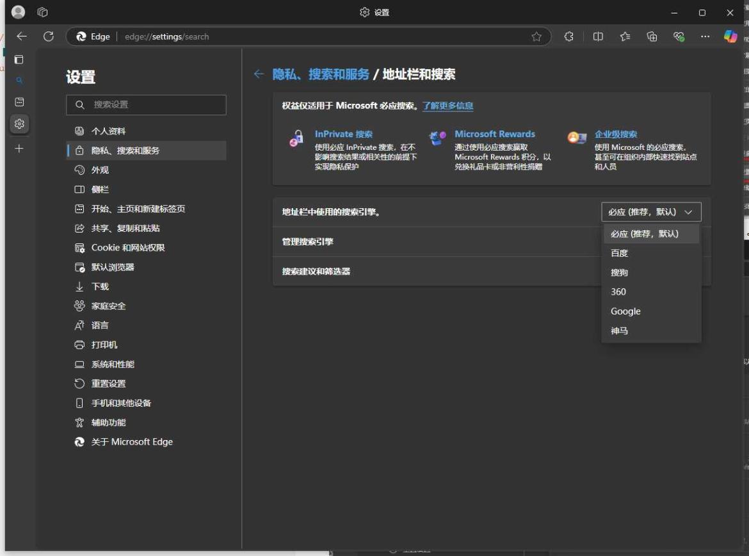The image size is (749, 556).
Task: Select 360 as search engine
Action: (x=651, y=292)
